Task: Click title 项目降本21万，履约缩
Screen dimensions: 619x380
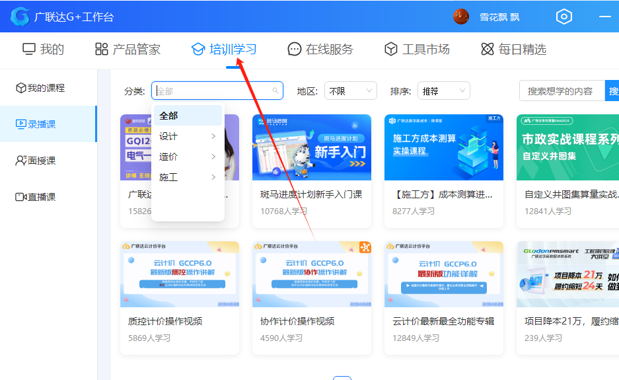Action: pos(571,321)
